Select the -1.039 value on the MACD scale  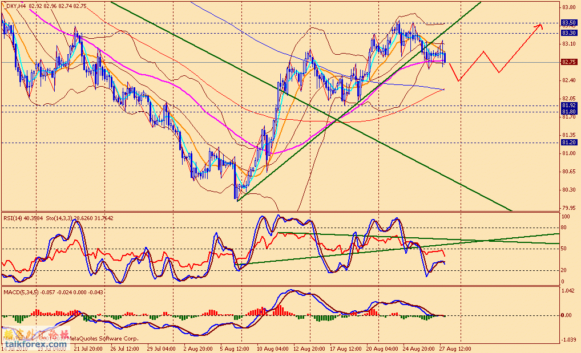point(568,340)
